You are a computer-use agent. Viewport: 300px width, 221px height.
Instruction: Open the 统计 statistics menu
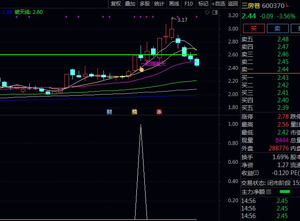[x=159, y=4]
